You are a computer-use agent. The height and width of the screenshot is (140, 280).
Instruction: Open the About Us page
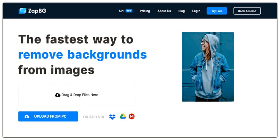tap(164, 11)
